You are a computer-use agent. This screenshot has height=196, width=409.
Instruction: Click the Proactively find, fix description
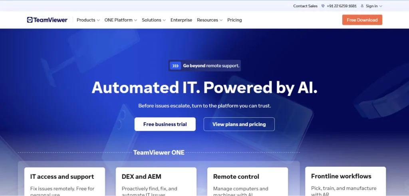coord(149,191)
